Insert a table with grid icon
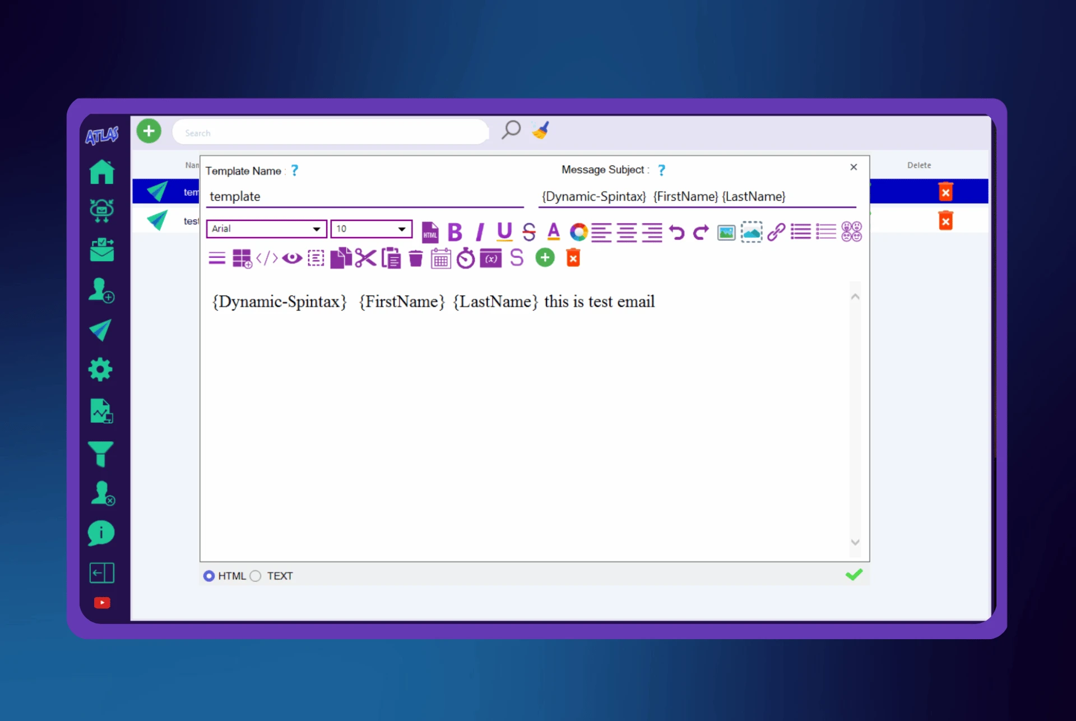Image resolution: width=1076 pixels, height=721 pixels. [x=242, y=258]
